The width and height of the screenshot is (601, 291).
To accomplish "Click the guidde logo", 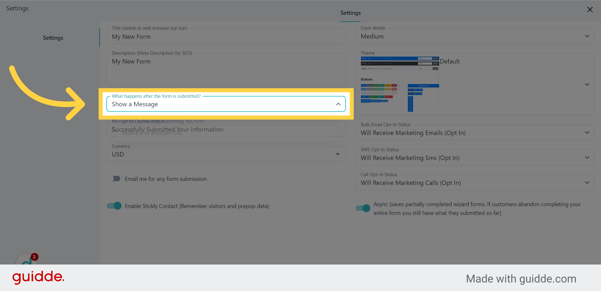I will click(x=38, y=277).
